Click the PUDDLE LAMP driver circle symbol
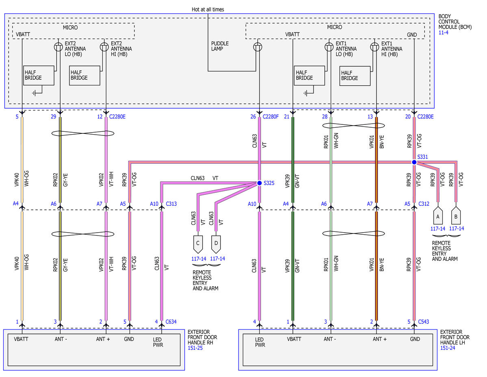Image resolution: width=487 pixels, height=377 pixels. pyautogui.click(x=258, y=47)
